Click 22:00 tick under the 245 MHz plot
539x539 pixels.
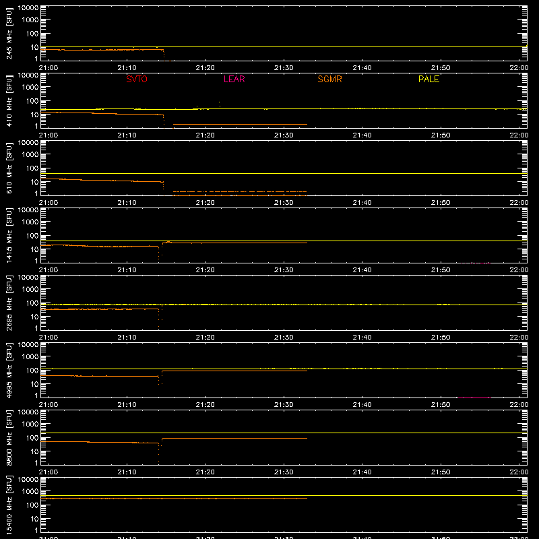click(x=519, y=68)
